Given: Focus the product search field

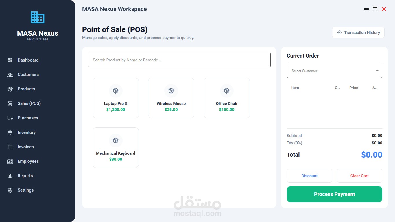Looking at the screenshot, I should click(x=179, y=60).
